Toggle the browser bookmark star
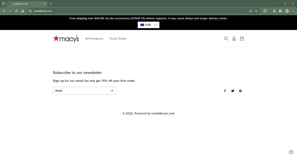297x158 pixels. click(x=256, y=11)
